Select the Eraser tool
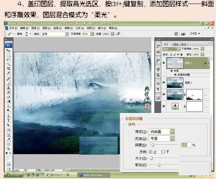 coord(8,97)
